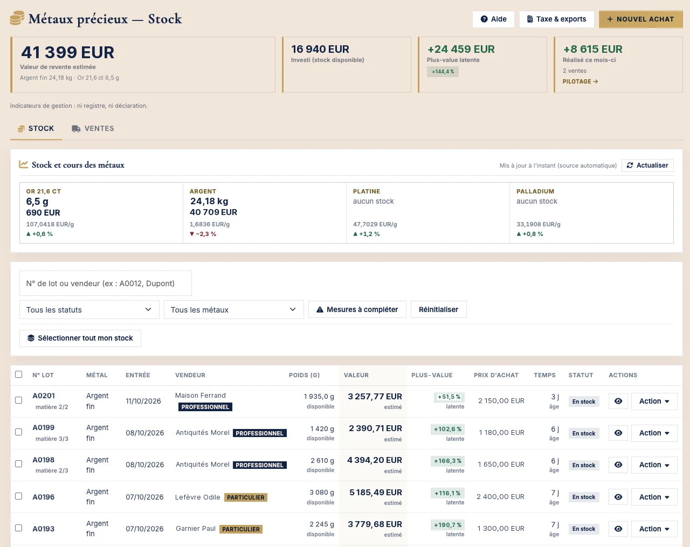Open the Tous les statuts dropdown
The width and height of the screenshot is (690, 547).
coord(89,309)
